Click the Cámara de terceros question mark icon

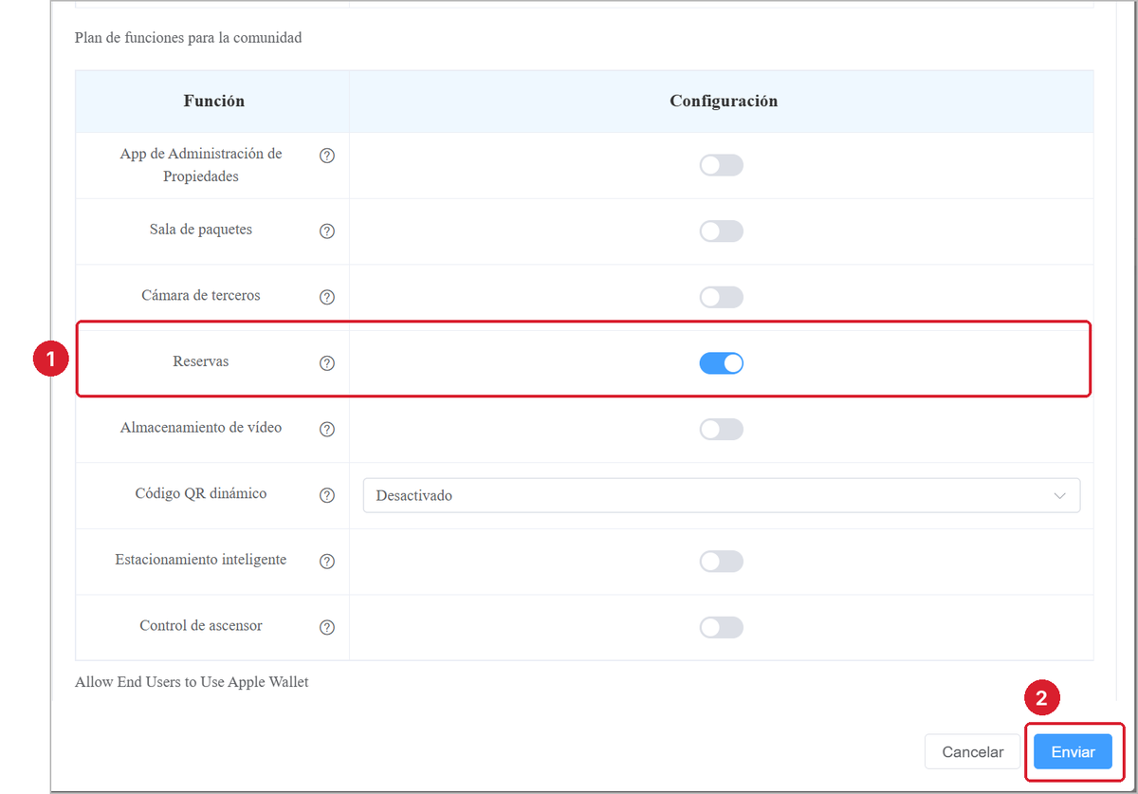click(x=327, y=297)
